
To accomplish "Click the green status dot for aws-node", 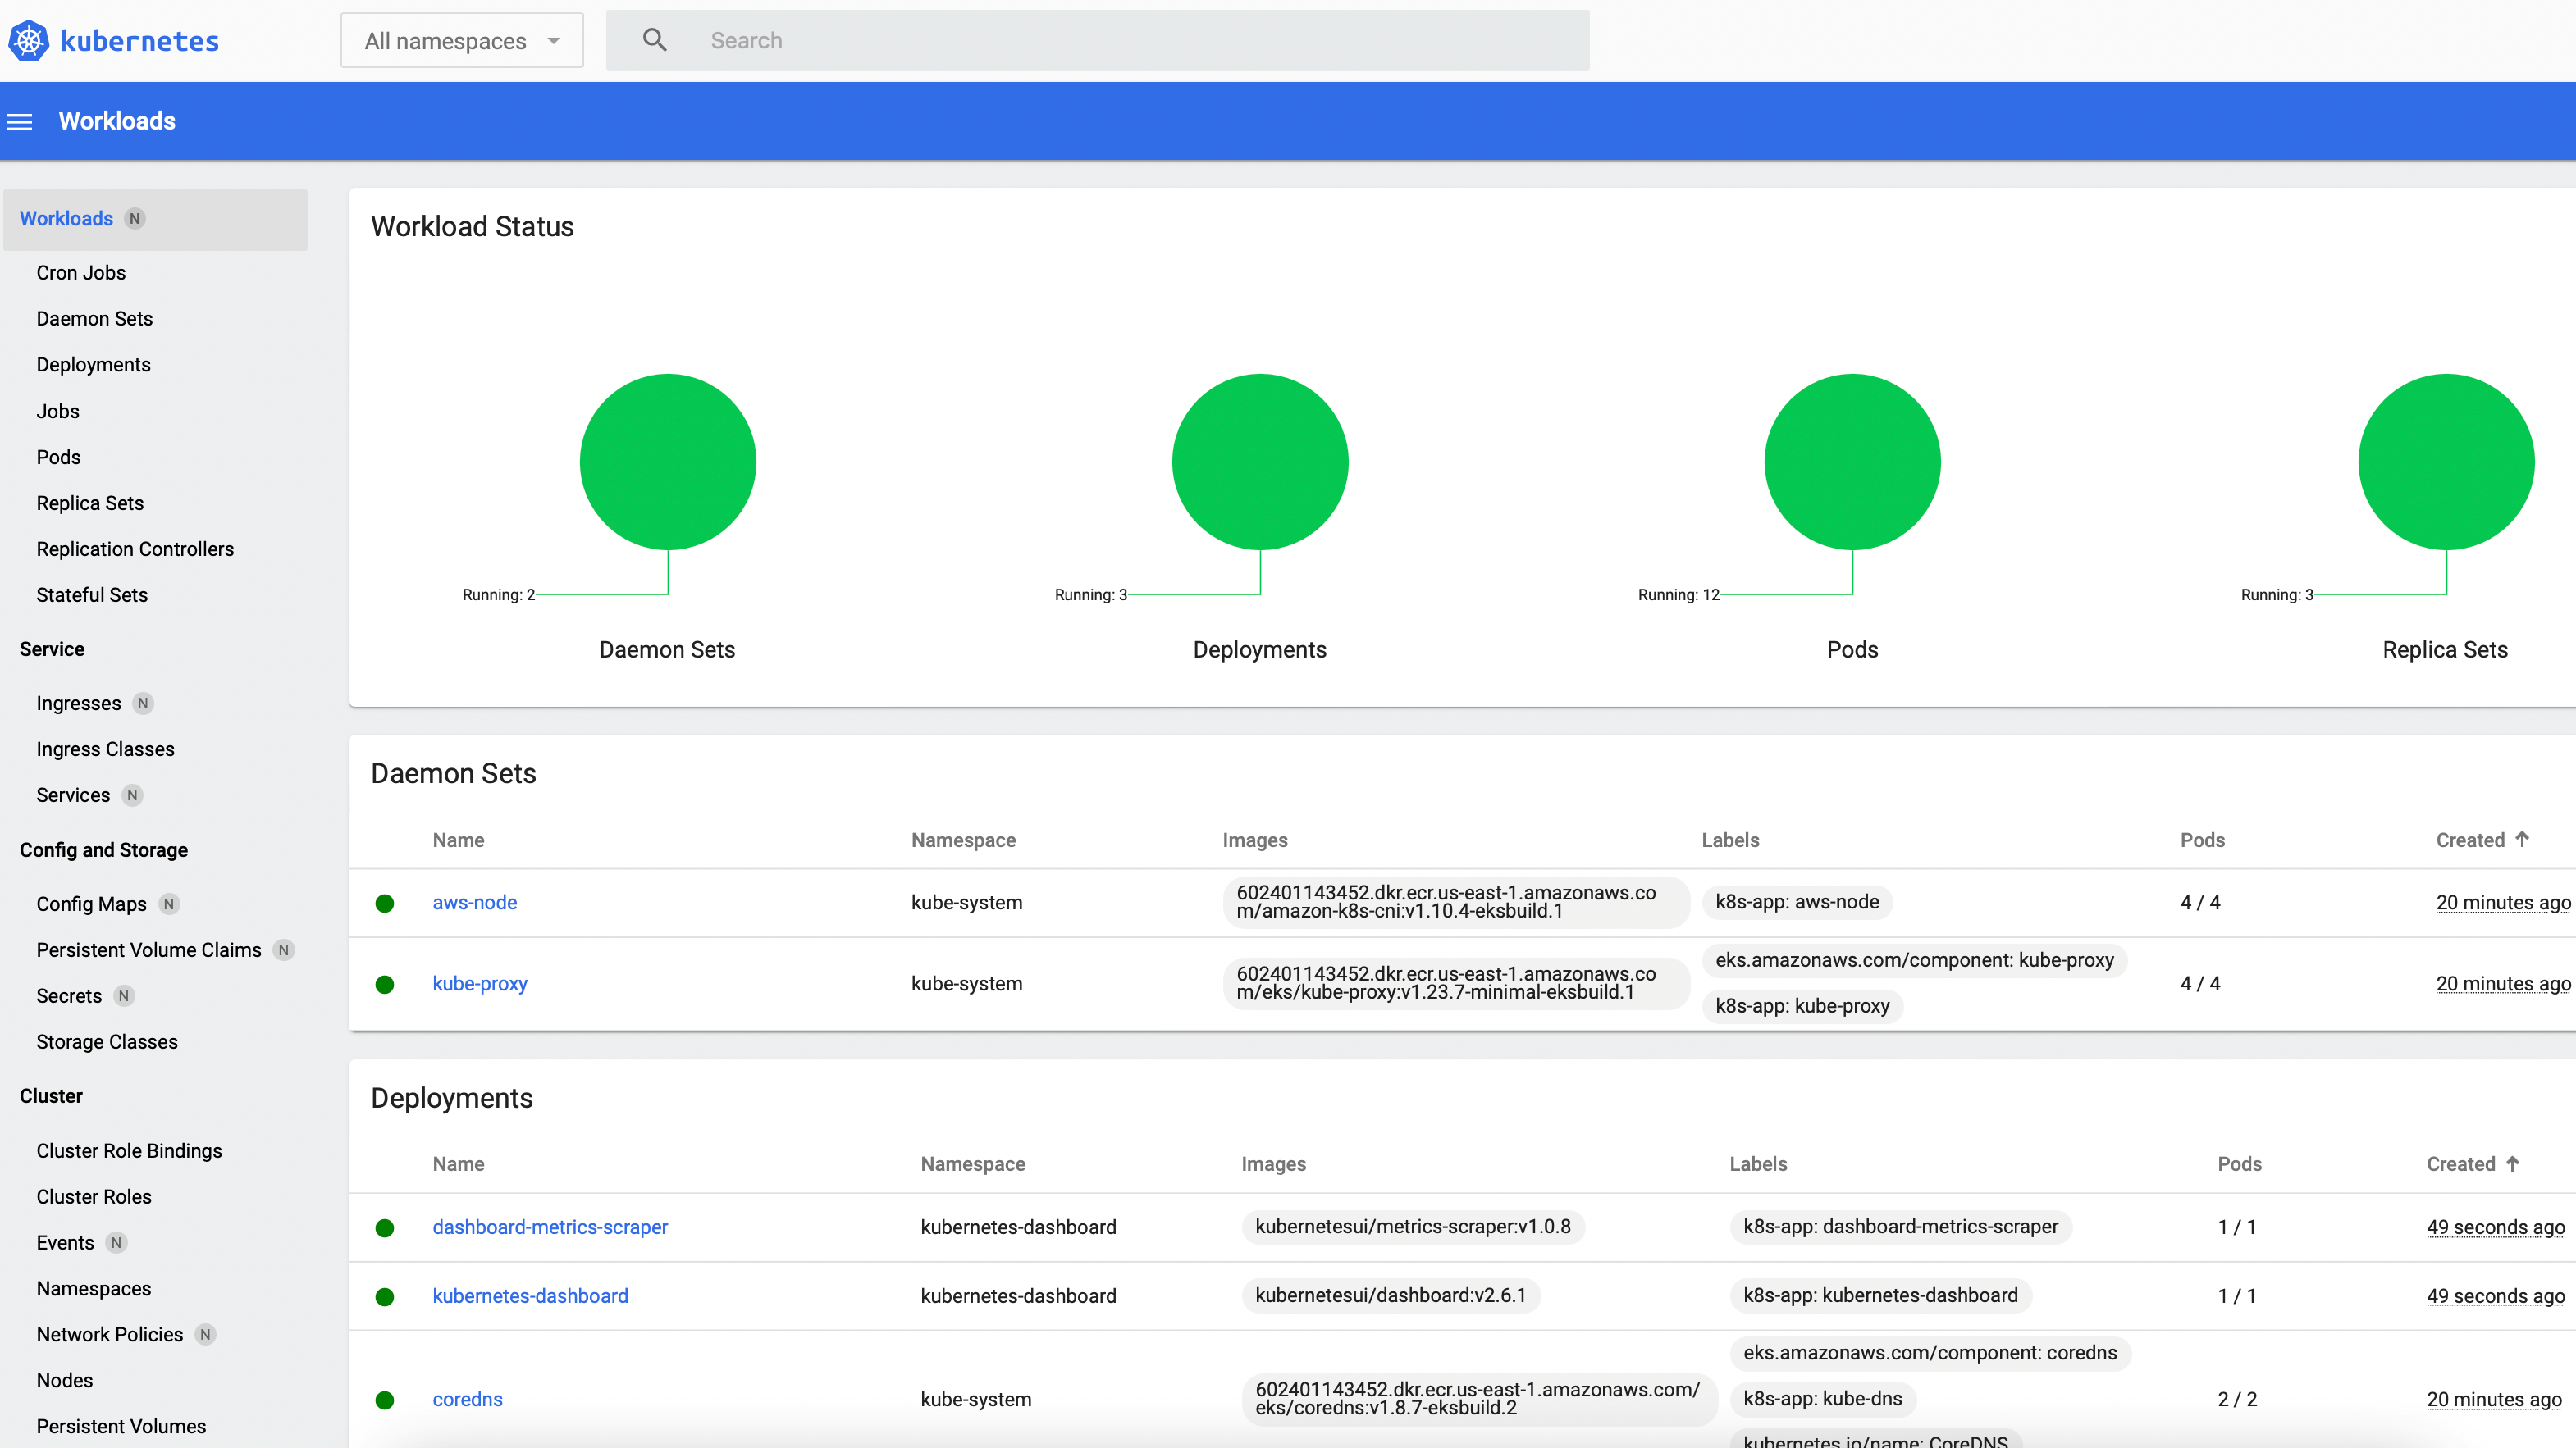I will pos(385,904).
